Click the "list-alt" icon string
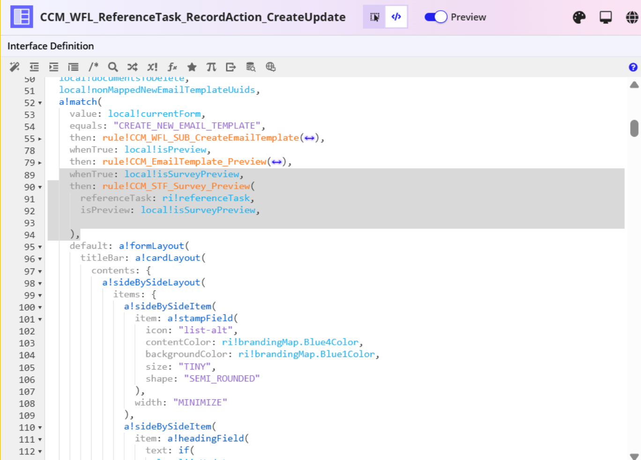641x460 pixels. (x=206, y=330)
